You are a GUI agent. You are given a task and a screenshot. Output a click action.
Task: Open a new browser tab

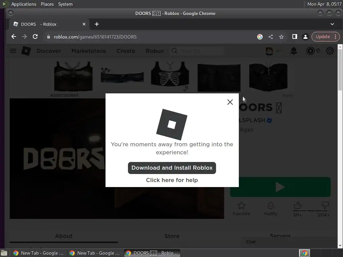tap(97, 24)
